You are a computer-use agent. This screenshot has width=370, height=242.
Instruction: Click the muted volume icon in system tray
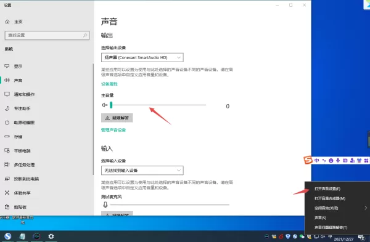pos(323,236)
